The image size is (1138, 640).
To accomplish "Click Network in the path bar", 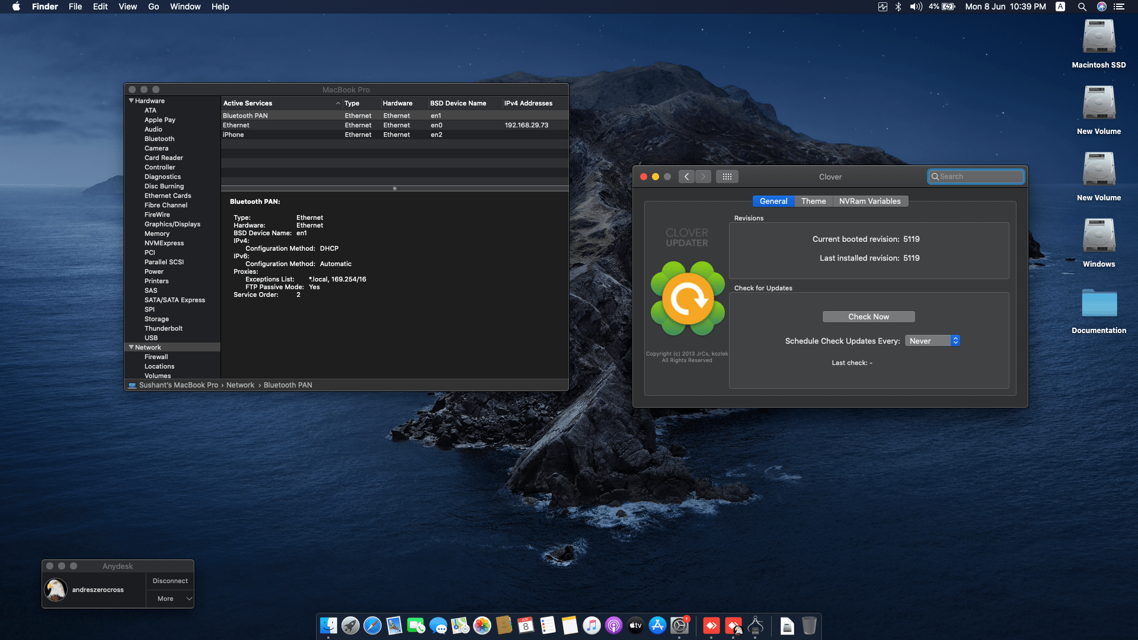I will tap(240, 385).
